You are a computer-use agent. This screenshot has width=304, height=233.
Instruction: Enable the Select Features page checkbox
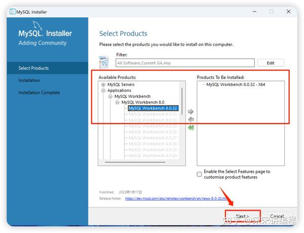click(x=199, y=174)
